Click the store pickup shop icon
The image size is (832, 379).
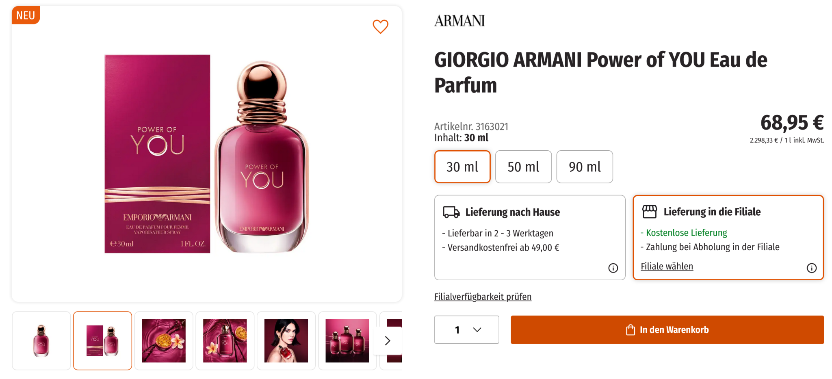tap(649, 212)
